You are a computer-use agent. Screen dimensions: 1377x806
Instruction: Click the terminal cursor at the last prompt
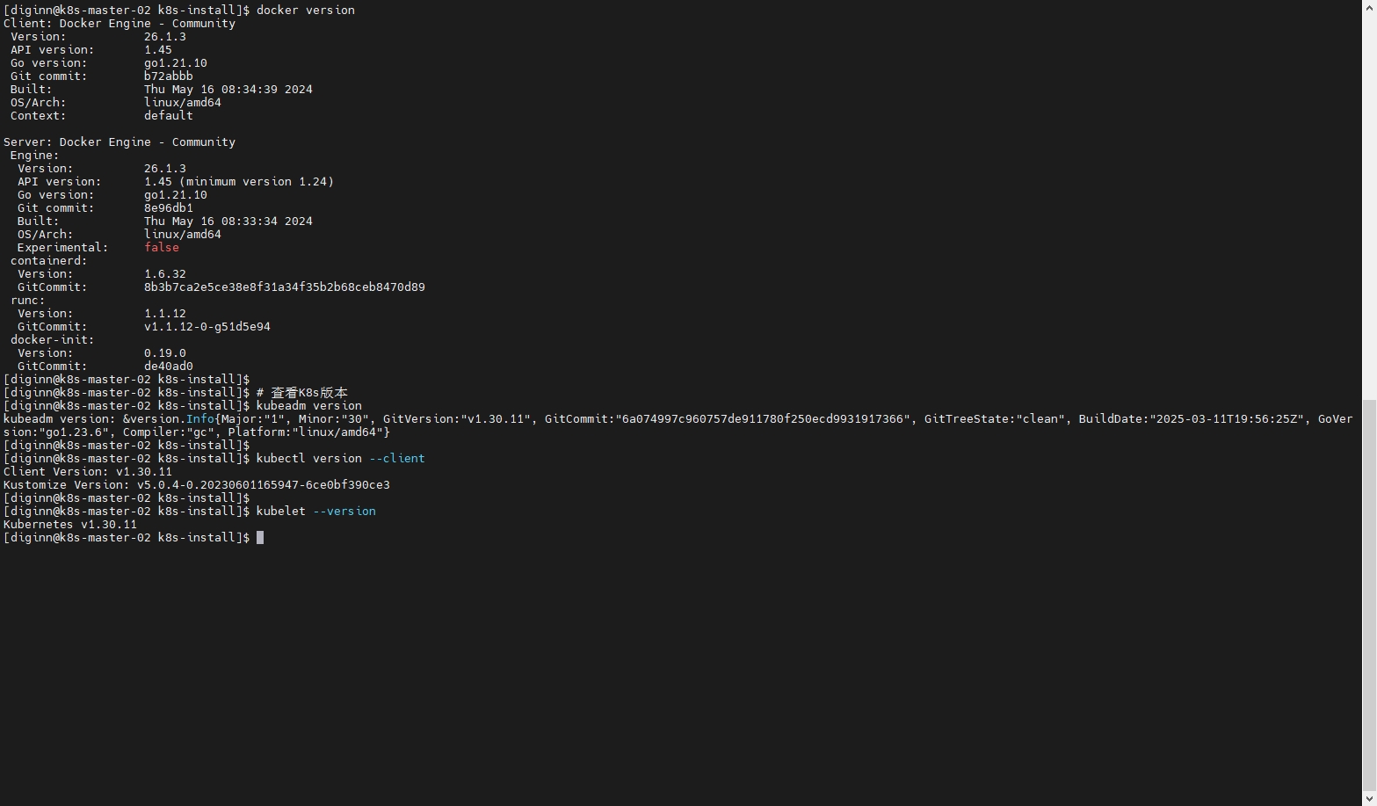pyautogui.click(x=260, y=538)
